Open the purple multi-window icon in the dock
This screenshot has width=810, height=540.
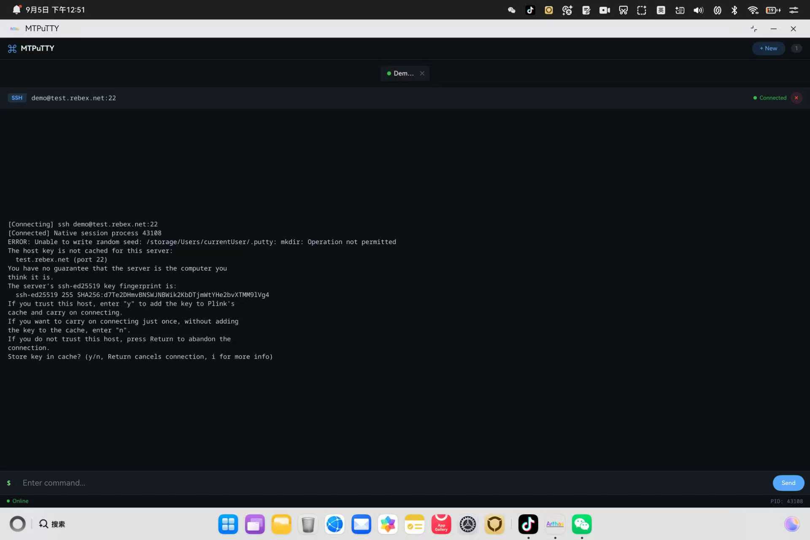[255, 524]
